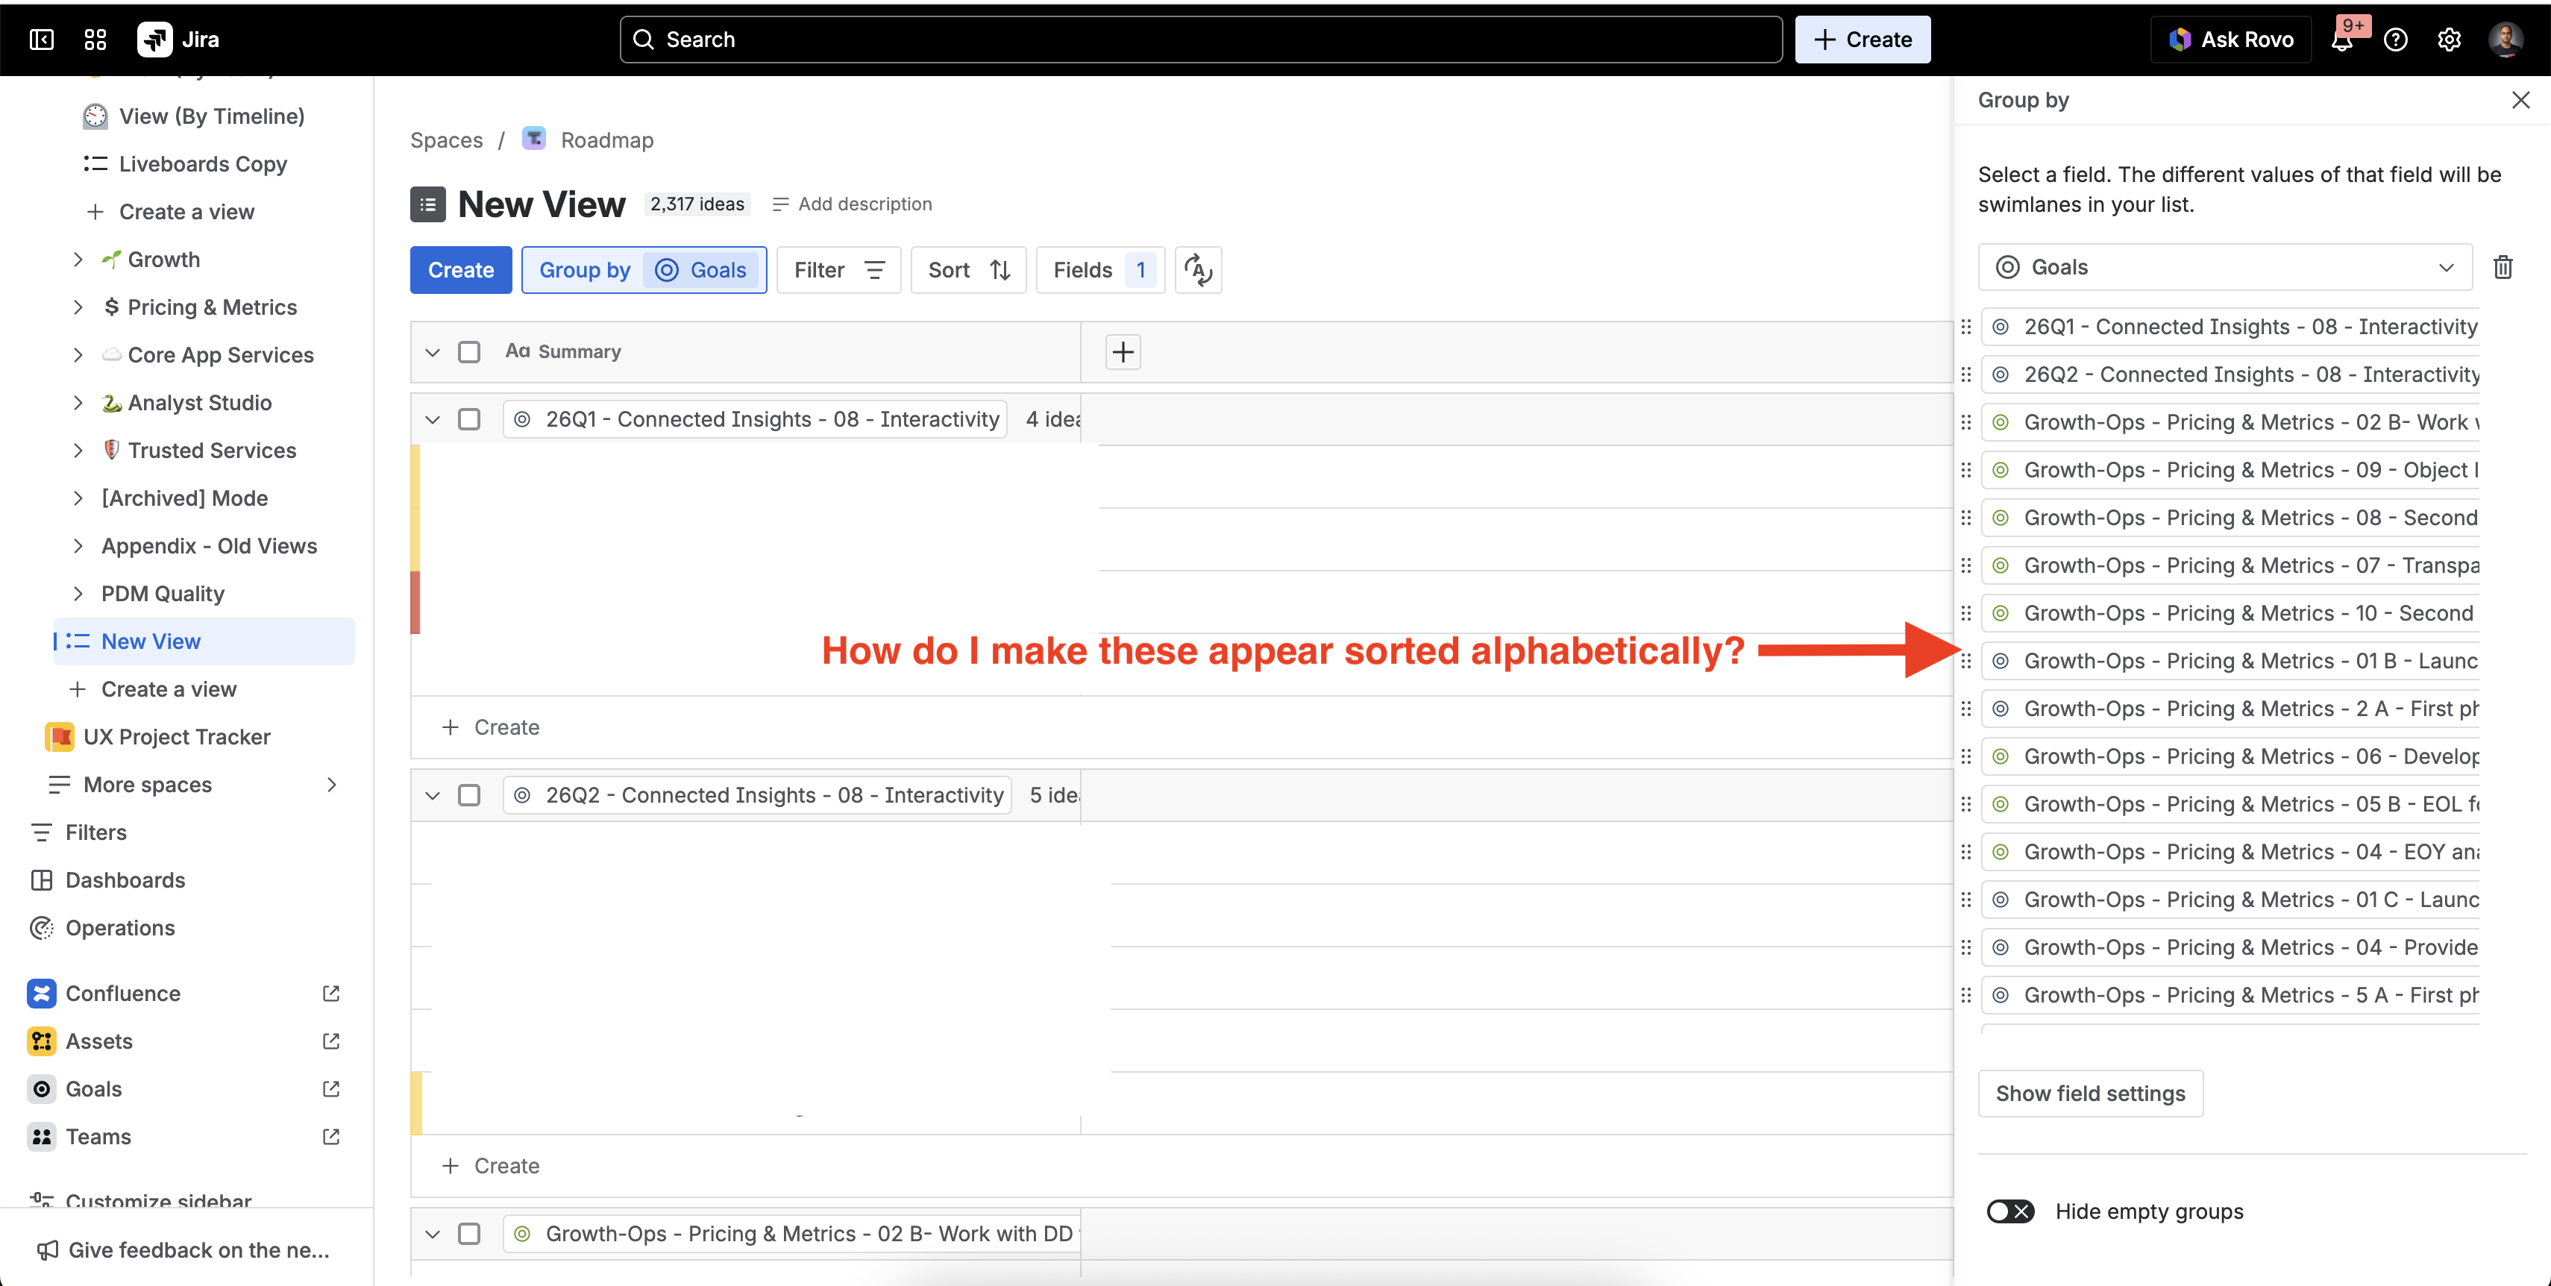Viewport: 2551px width, 1286px height.
Task: Add a column with the plus icon
Action: 1123,351
